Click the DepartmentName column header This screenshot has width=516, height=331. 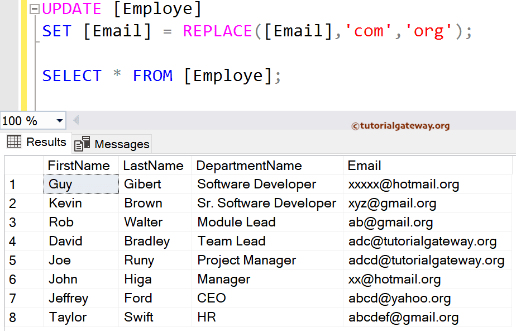click(x=249, y=165)
